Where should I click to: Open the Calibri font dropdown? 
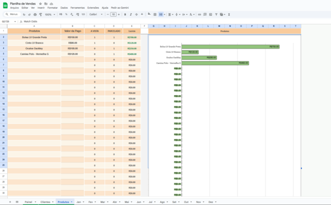click(95, 15)
